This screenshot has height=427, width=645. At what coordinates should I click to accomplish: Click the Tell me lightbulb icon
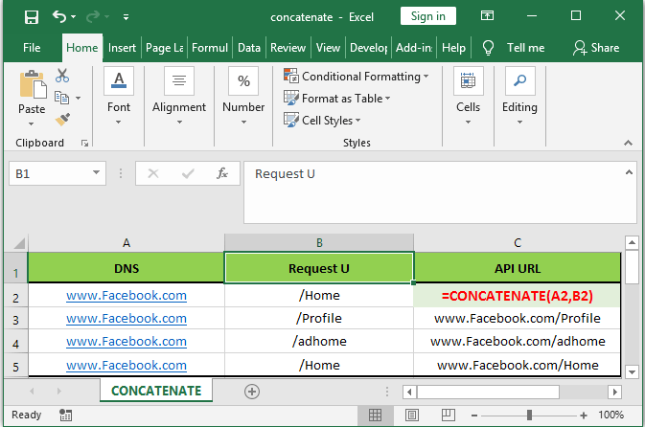click(488, 48)
